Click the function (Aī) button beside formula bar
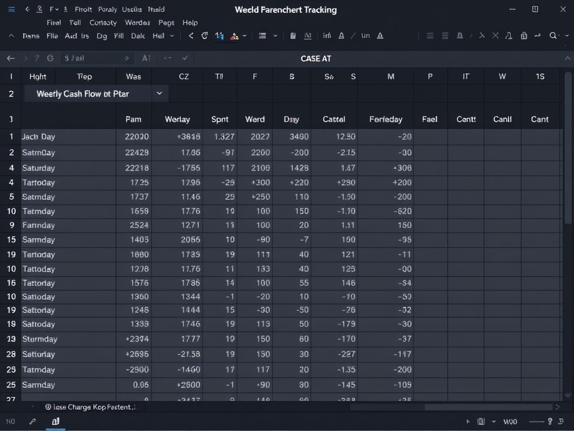The image size is (574, 431). (146, 58)
